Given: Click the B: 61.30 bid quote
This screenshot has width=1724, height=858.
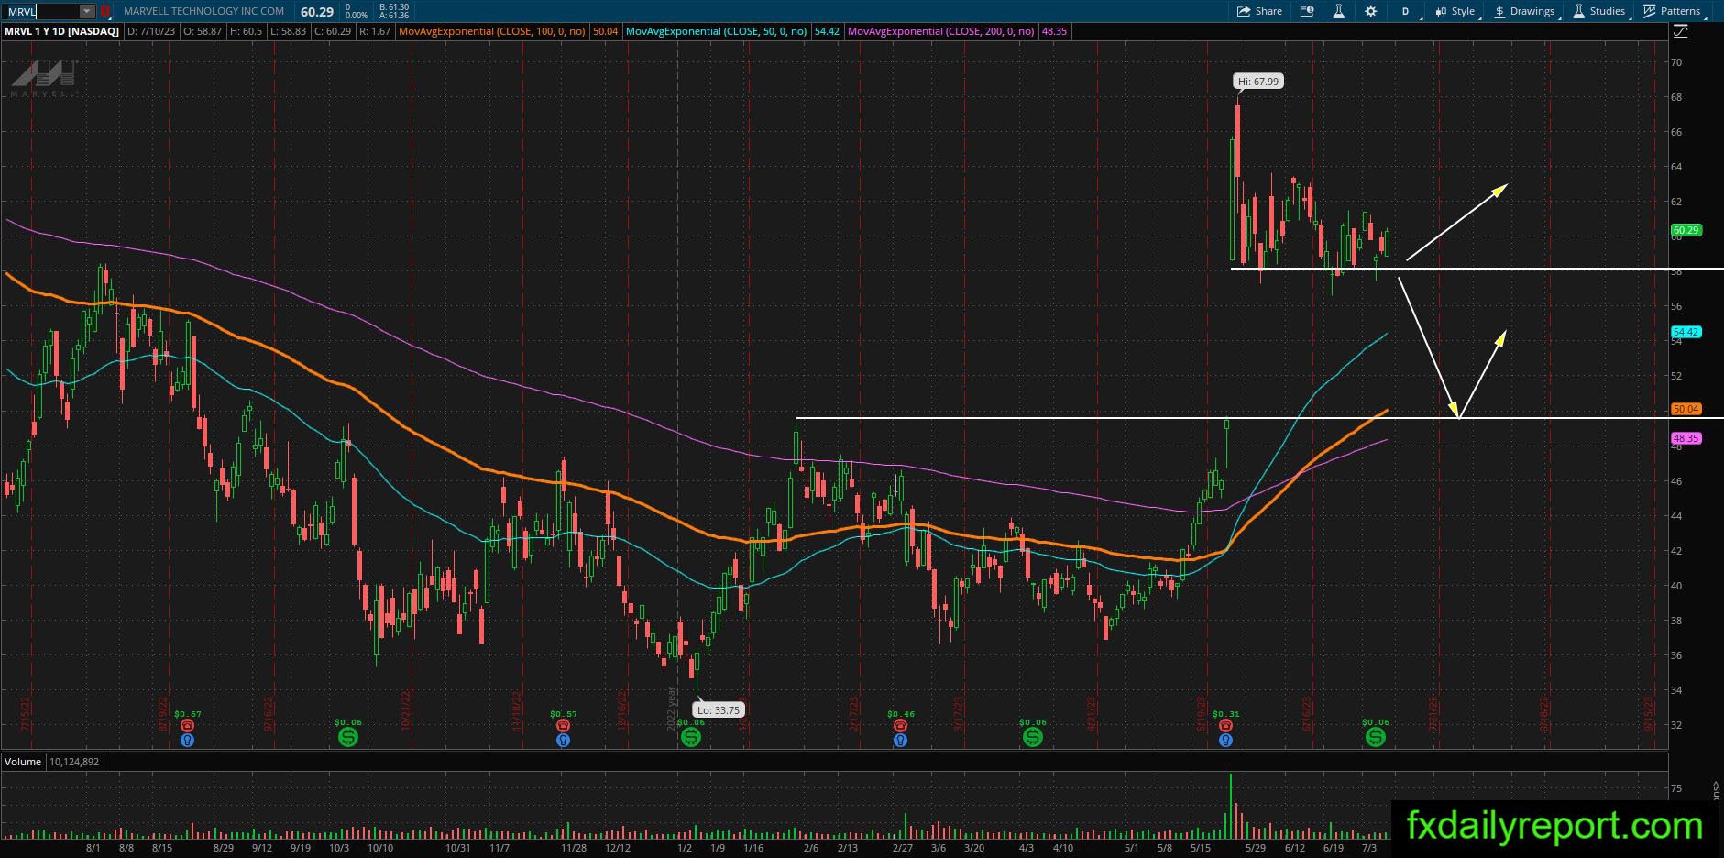Looking at the screenshot, I should pyautogui.click(x=394, y=6).
